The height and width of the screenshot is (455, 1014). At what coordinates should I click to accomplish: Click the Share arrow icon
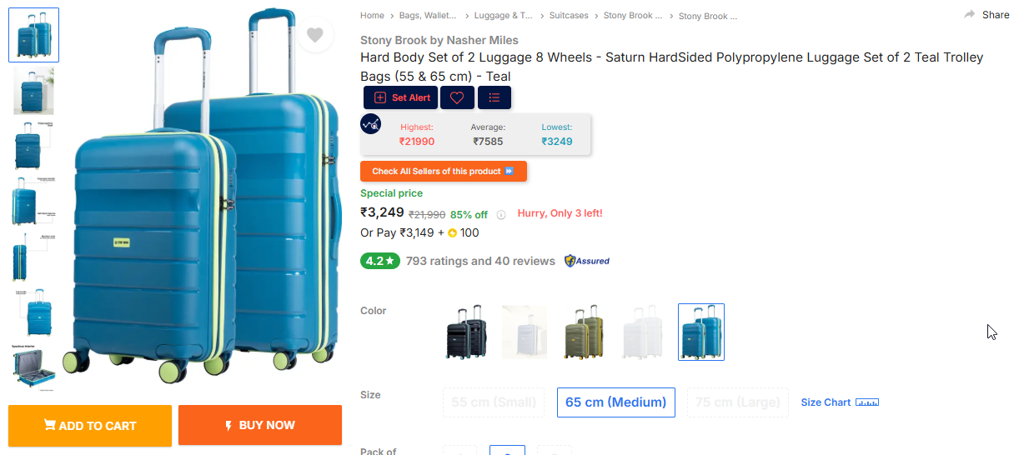(970, 15)
